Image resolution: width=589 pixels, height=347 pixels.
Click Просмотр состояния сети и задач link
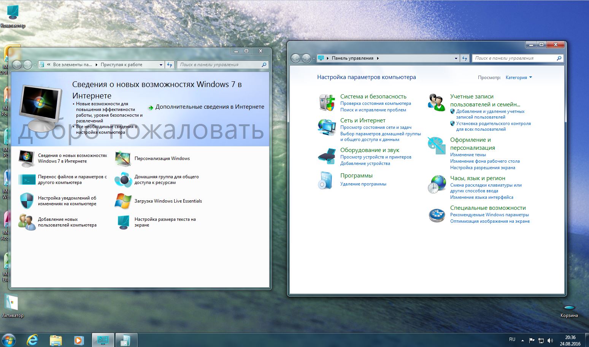(376, 127)
